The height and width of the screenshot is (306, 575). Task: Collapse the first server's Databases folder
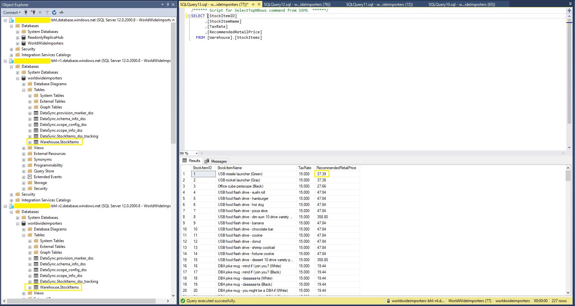[11, 26]
